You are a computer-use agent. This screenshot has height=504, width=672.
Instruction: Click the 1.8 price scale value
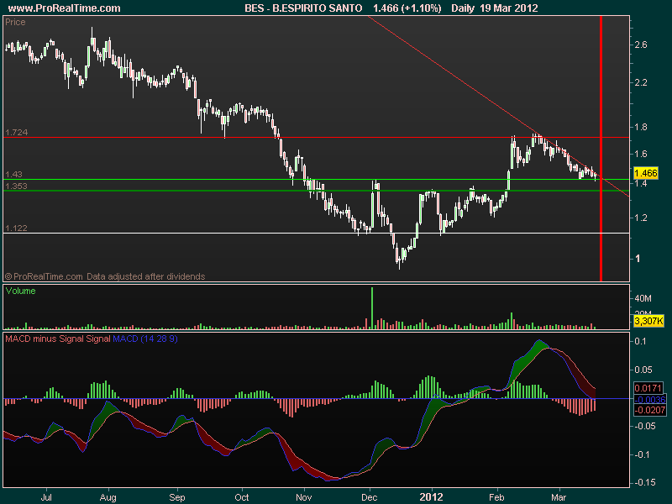tap(641, 127)
